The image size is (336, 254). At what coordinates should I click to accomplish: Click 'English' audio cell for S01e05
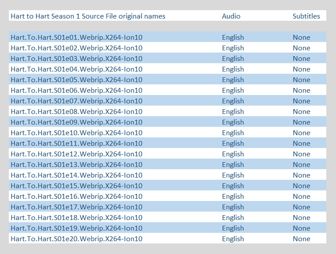click(x=233, y=80)
